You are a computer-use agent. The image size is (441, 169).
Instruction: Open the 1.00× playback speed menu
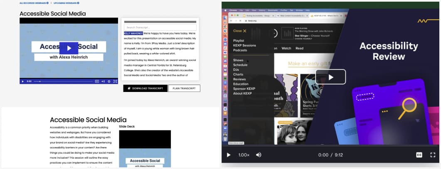[244, 155]
